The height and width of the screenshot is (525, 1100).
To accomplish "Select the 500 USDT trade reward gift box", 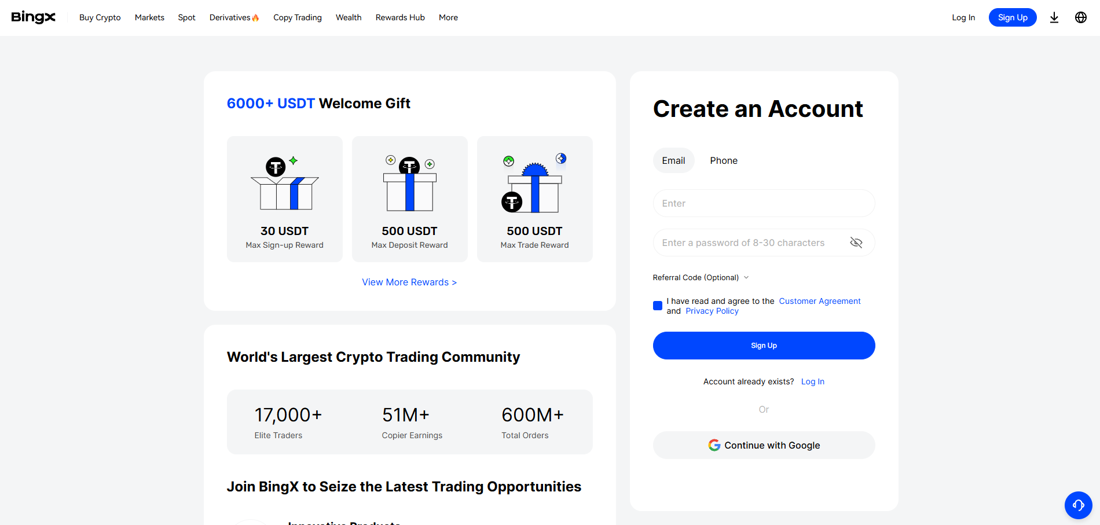I will coord(535,199).
